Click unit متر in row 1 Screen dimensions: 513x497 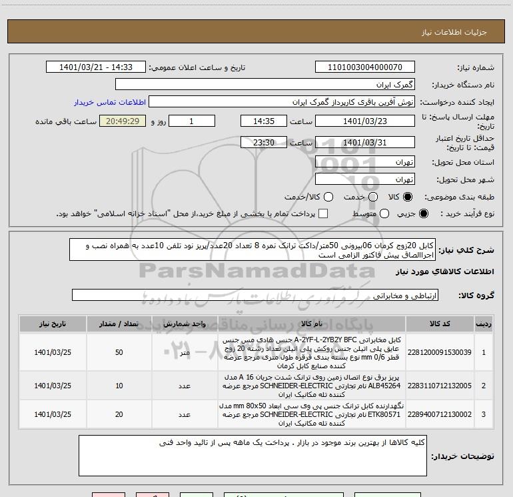[x=185, y=352]
